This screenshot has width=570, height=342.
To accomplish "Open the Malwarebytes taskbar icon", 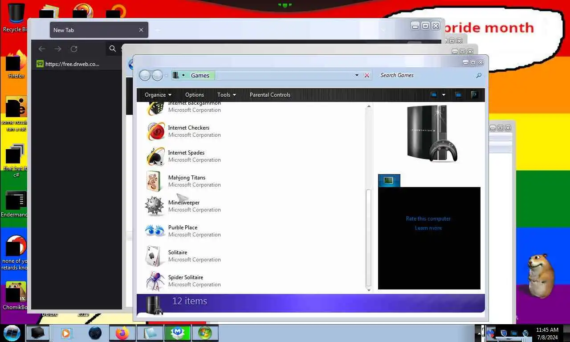I will [177, 333].
